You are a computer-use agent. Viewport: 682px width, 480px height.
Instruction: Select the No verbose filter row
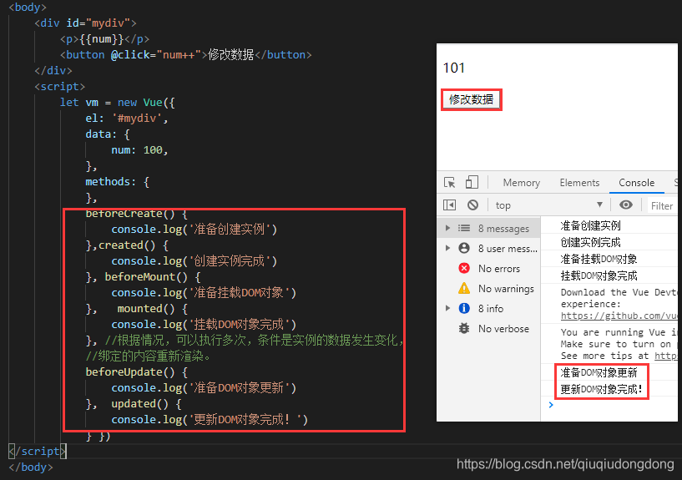click(x=489, y=328)
